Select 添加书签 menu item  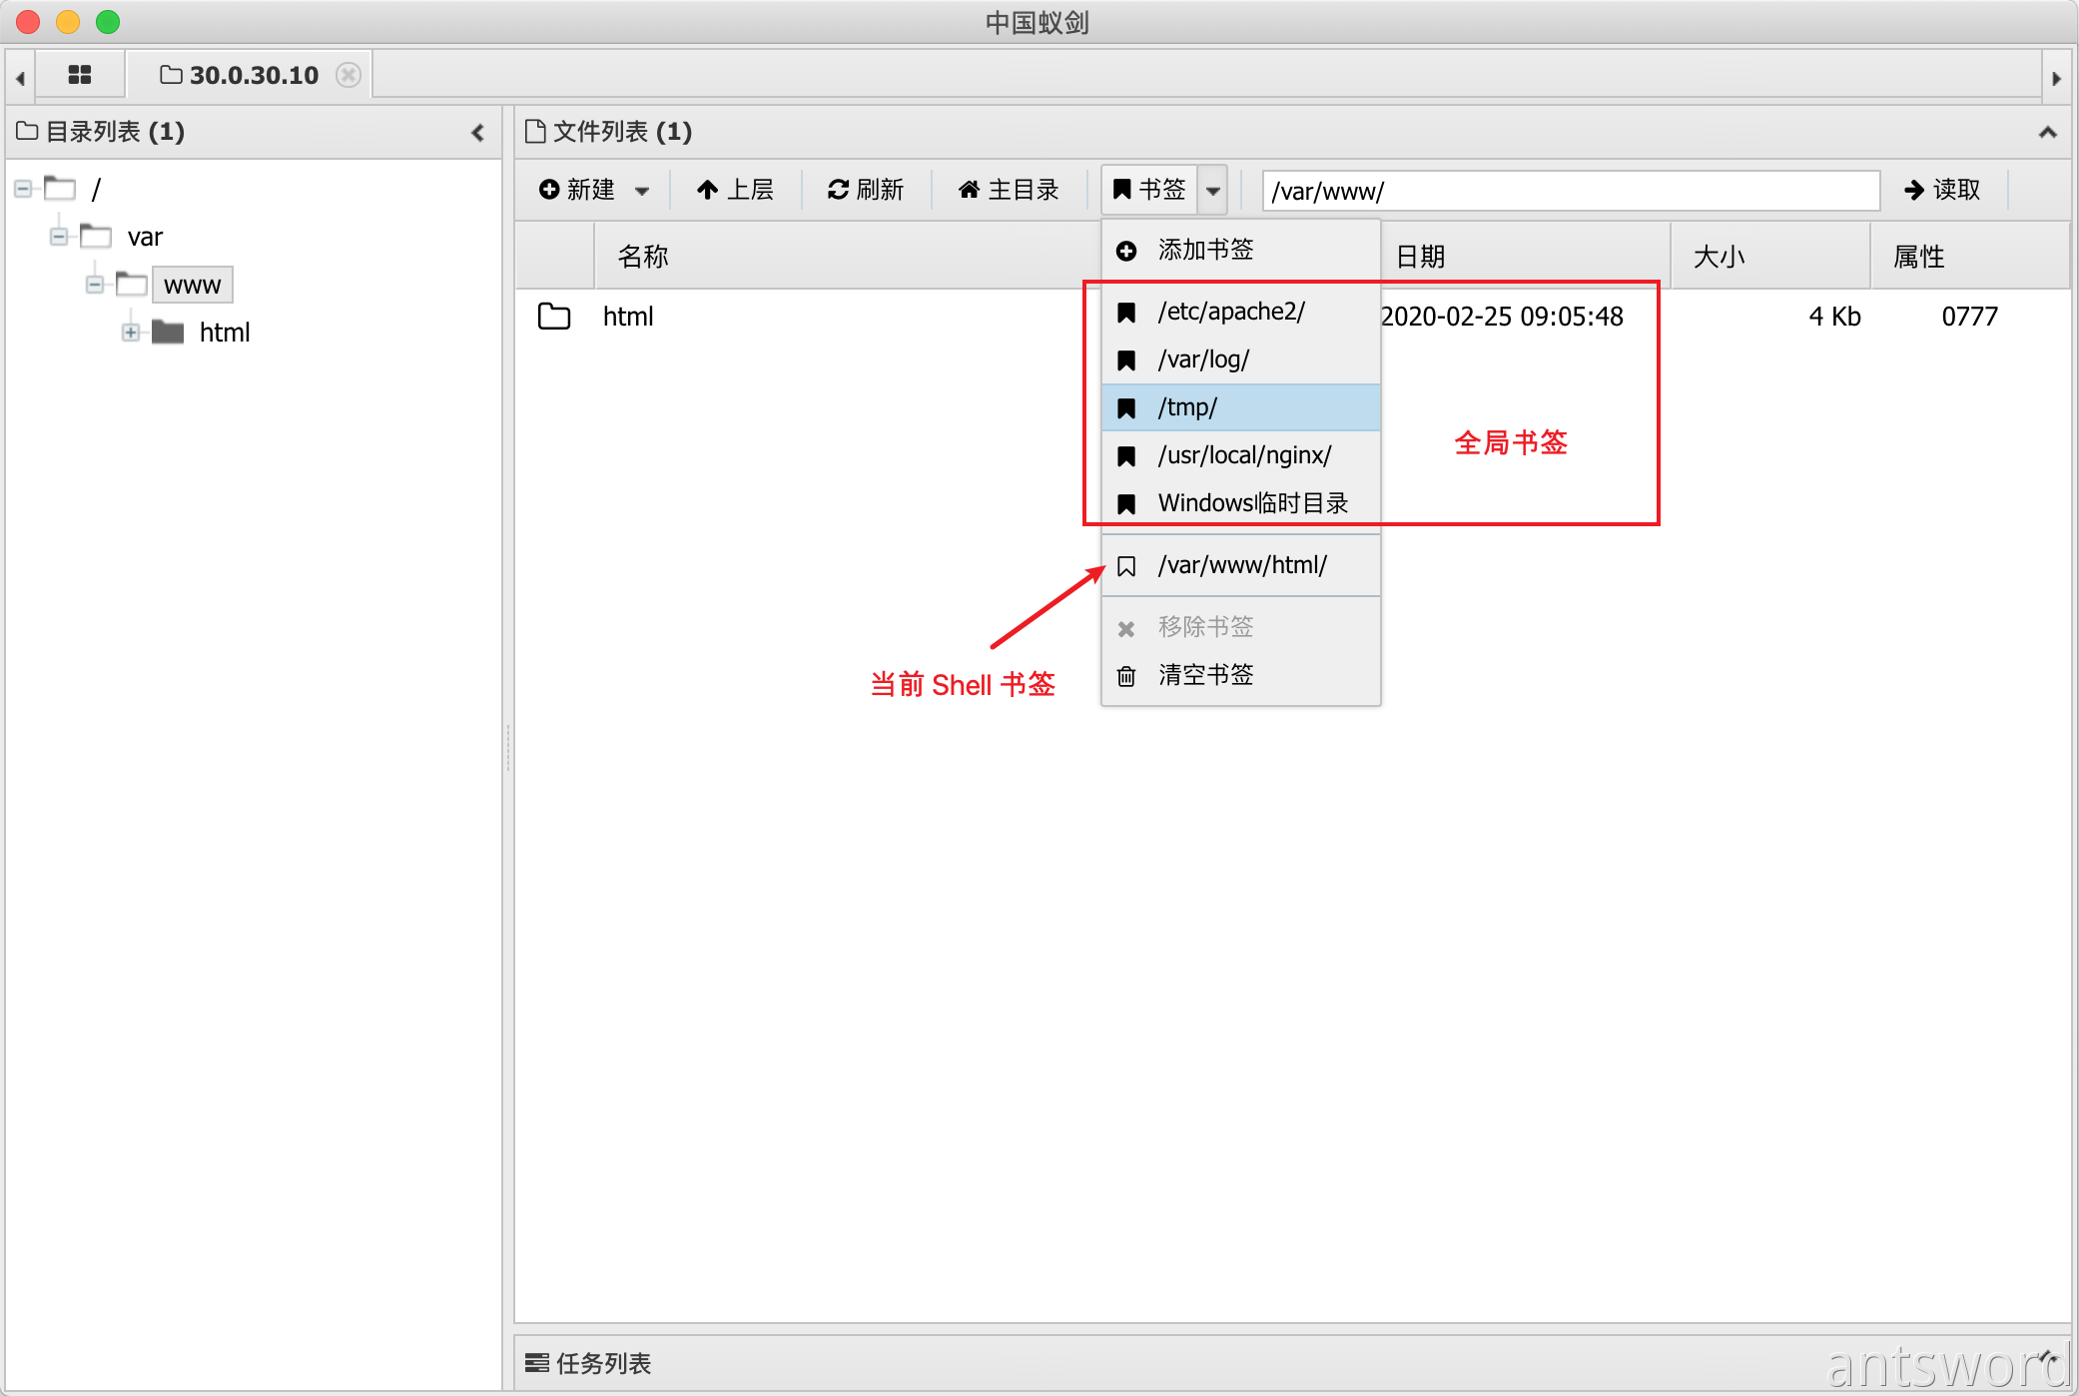[x=1205, y=250]
